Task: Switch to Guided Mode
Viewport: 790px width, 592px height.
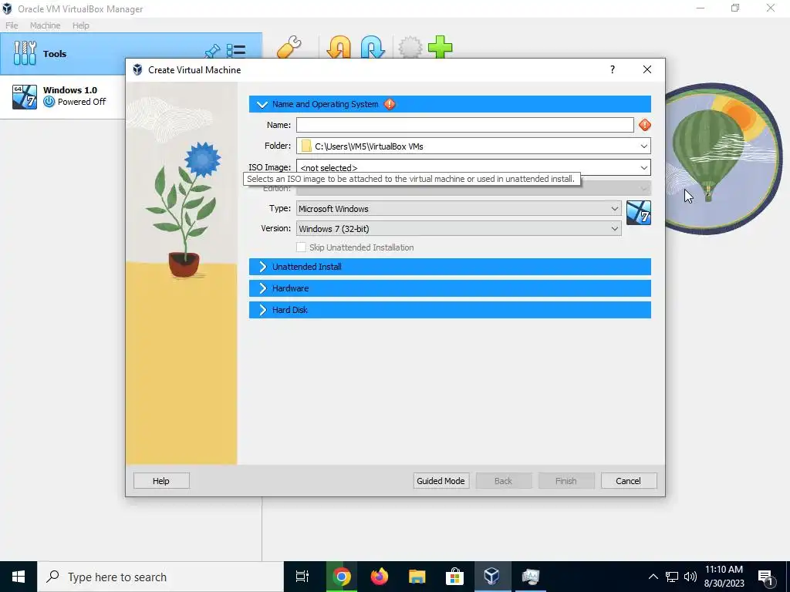Action: 441,481
